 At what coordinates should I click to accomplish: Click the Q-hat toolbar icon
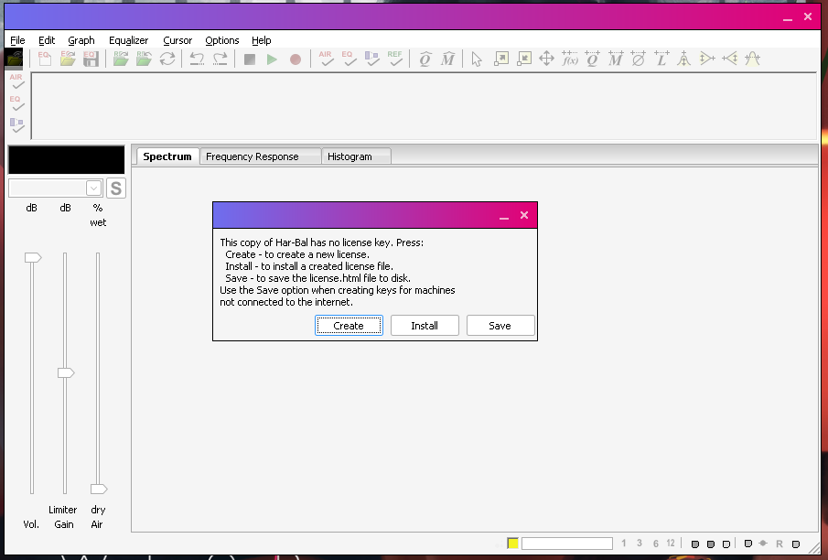click(425, 59)
